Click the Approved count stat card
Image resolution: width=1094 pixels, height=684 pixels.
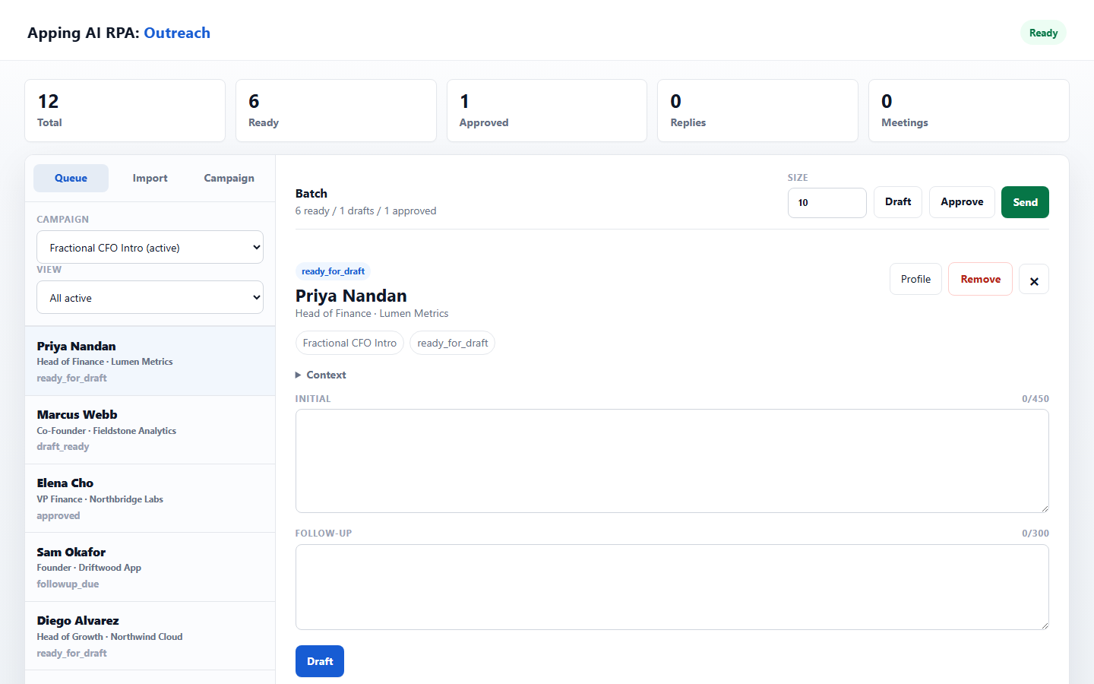(547, 110)
